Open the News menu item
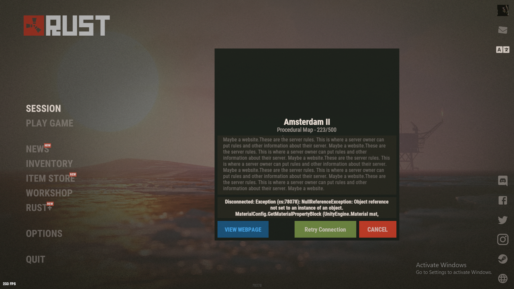The height and width of the screenshot is (289, 514). (38, 149)
